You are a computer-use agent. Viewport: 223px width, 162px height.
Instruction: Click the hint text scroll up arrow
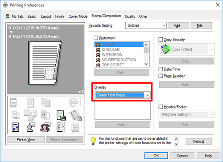[176, 139]
